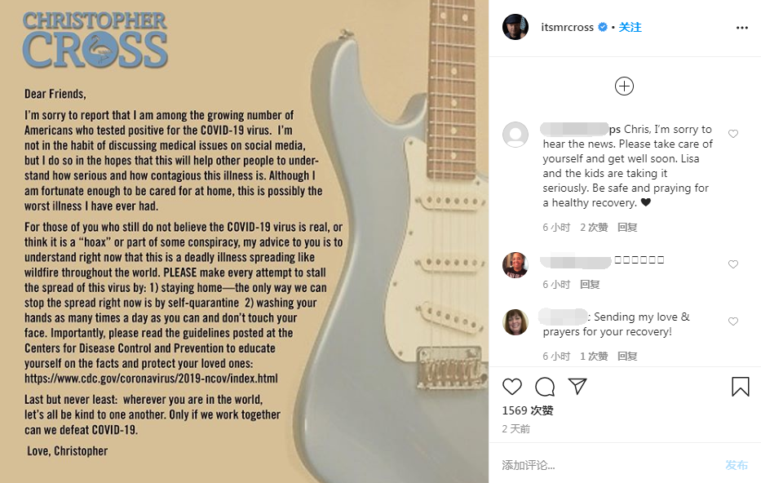This screenshot has width=761, height=483.
Task: Click the itsmrcross username link
Action: [x=567, y=28]
